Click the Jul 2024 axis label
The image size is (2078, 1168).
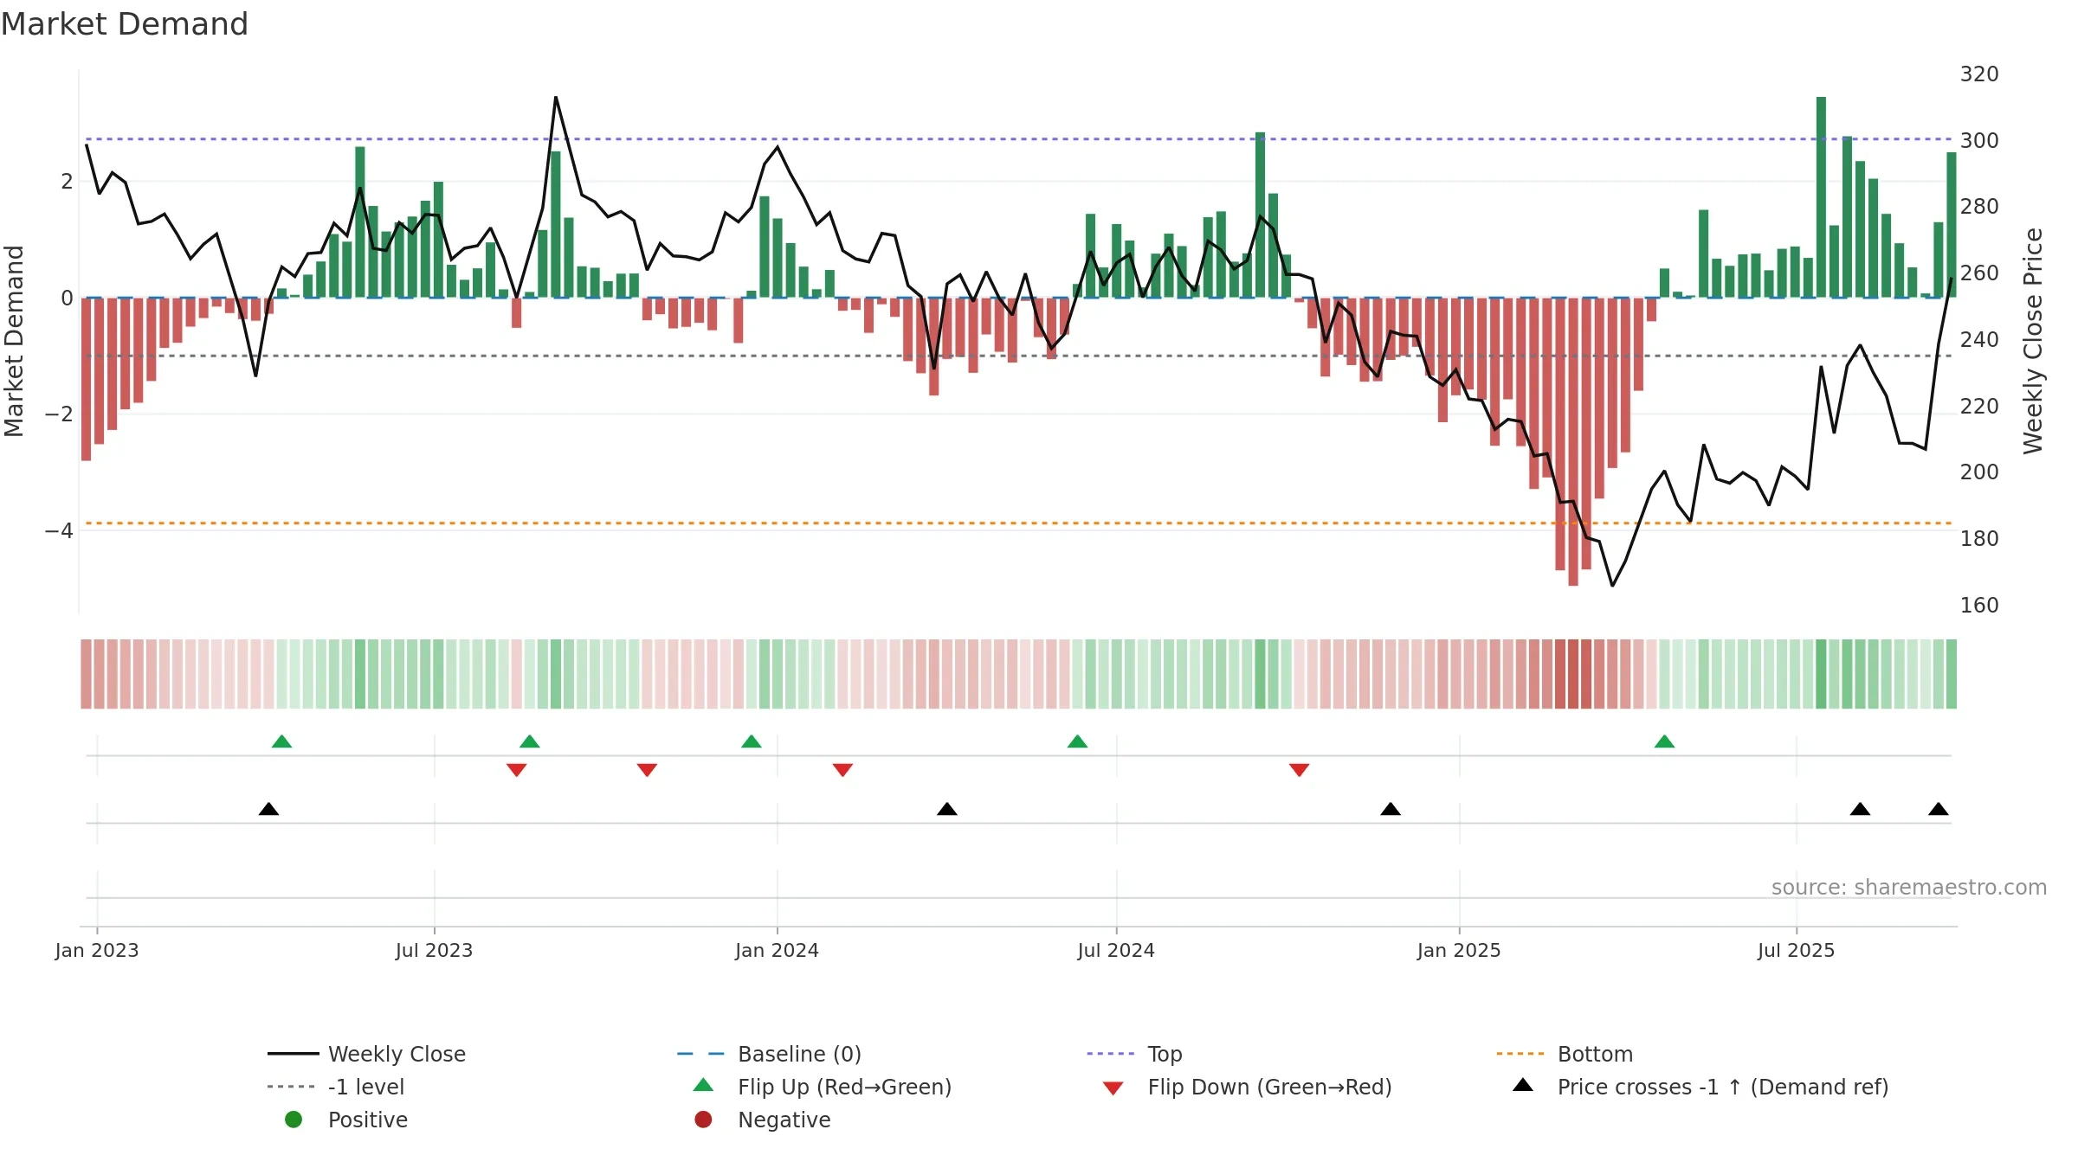point(1116,951)
